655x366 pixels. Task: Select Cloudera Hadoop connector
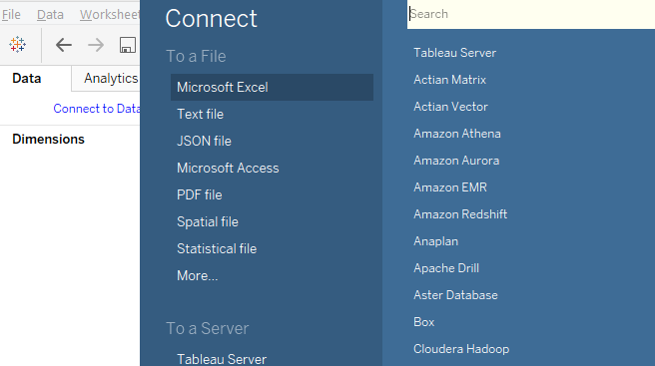click(x=461, y=349)
